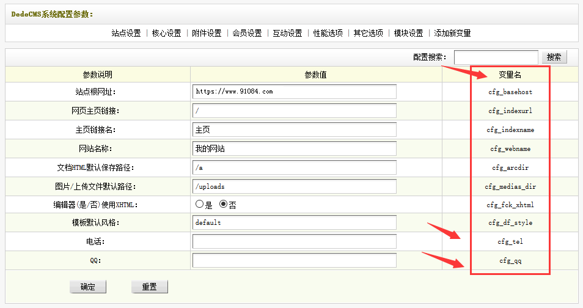Switch to 其它选项 tab

(369, 33)
